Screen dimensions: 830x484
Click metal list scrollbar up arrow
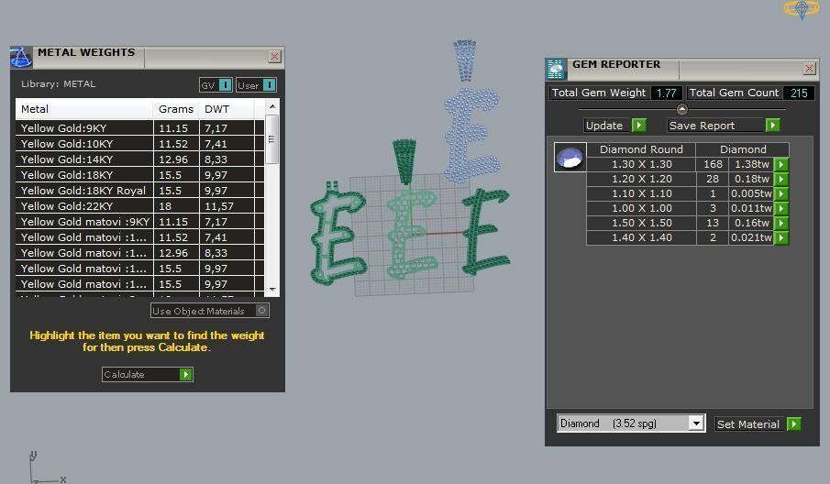272,106
